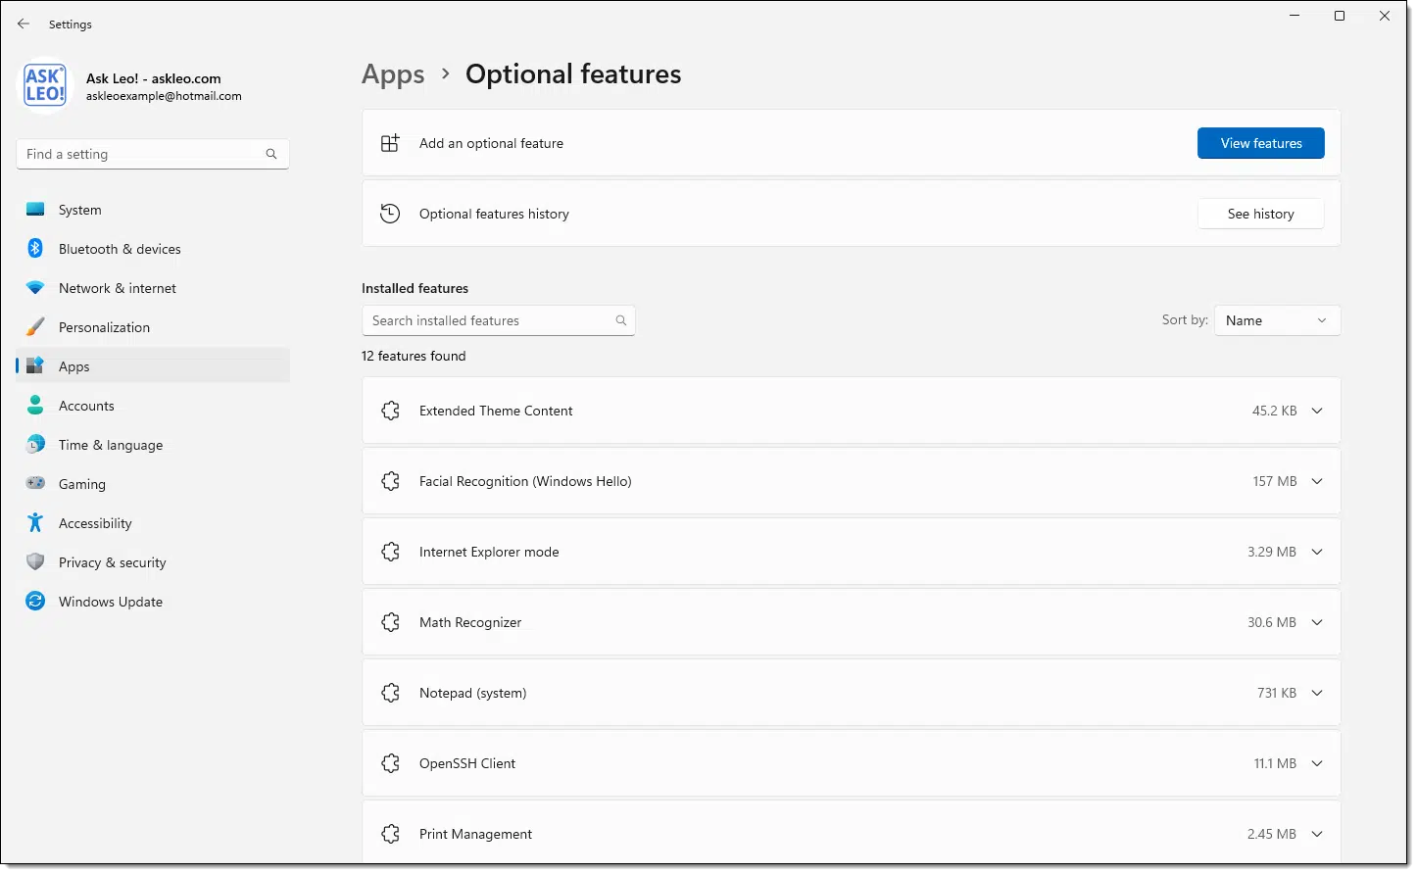The height and width of the screenshot is (874, 1417).
Task: Click the Accessibility figure icon
Action: (x=35, y=523)
